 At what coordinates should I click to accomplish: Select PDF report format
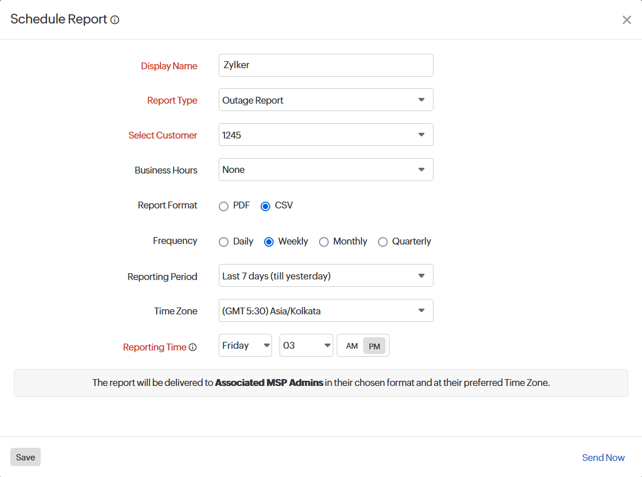click(224, 207)
